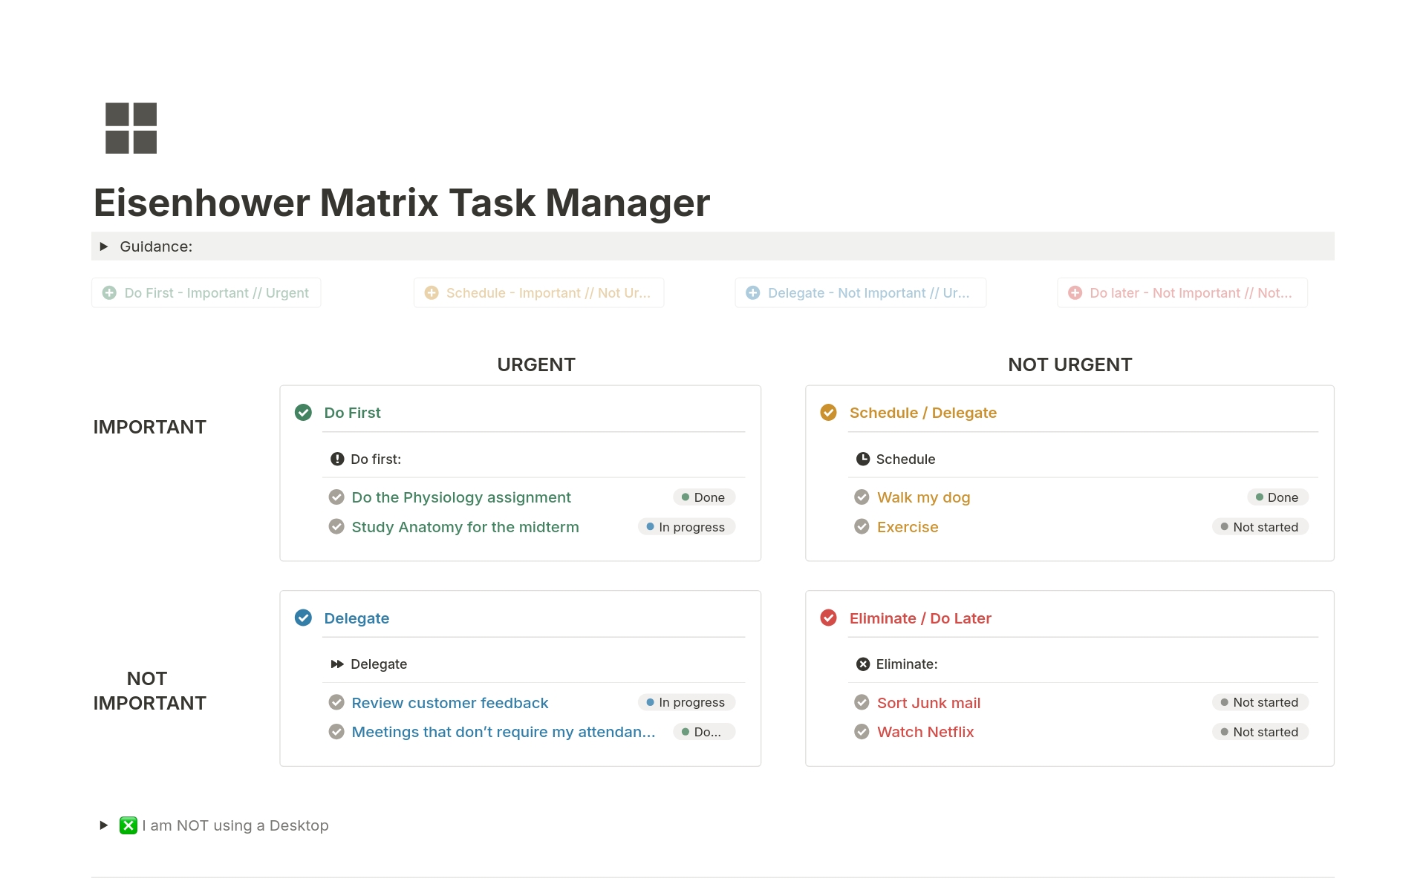Check off the Watch Netflix task
The width and height of the screenshot is (1426, 890).
point(862,732)
